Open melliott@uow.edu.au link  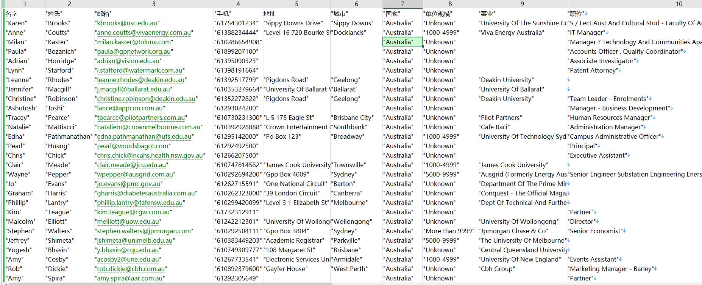pyautogui.click(x=128, y=221)
